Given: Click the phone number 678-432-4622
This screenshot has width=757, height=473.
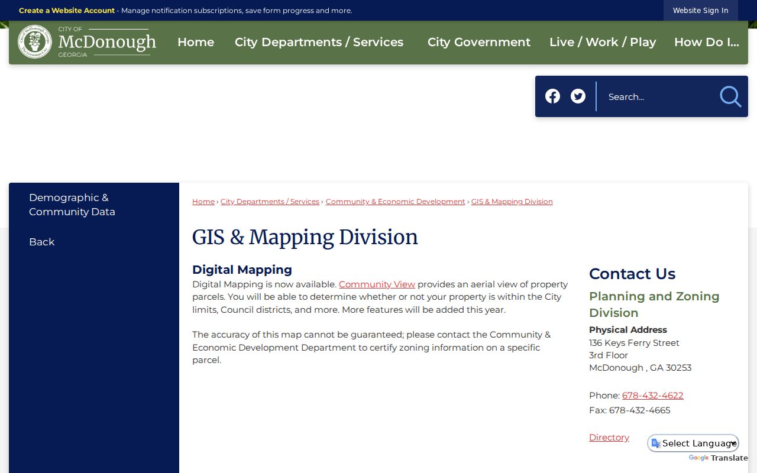Looking at the screenshot, I should click(x=652, y=396).
